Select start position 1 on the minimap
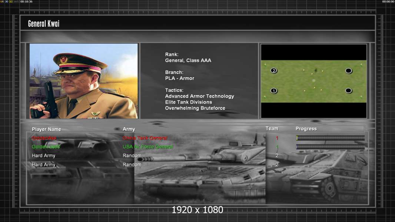395x222 pixels. 274,91
